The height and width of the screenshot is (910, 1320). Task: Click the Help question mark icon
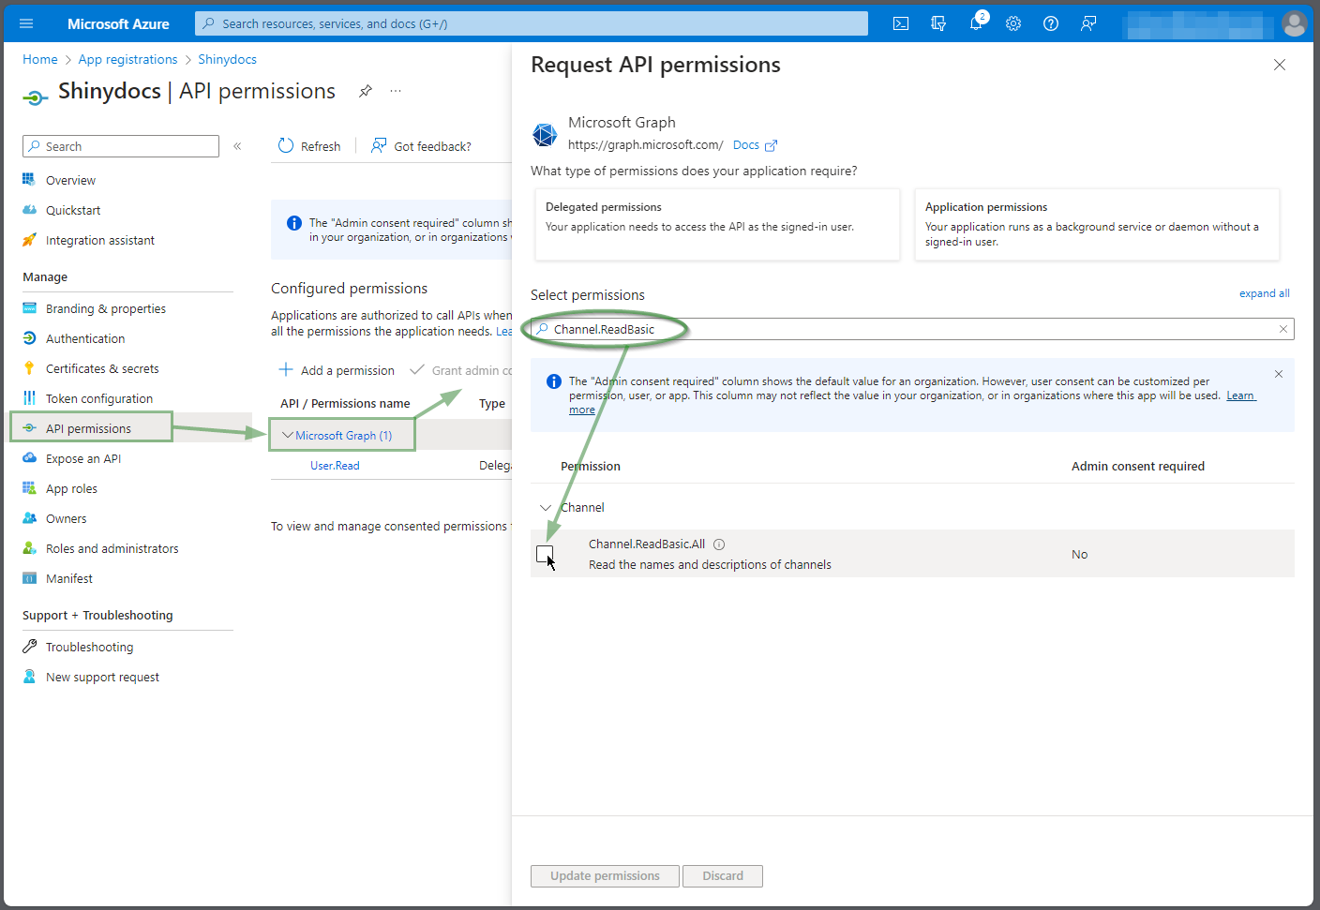pyautogui.click(x=1051, y=23)
